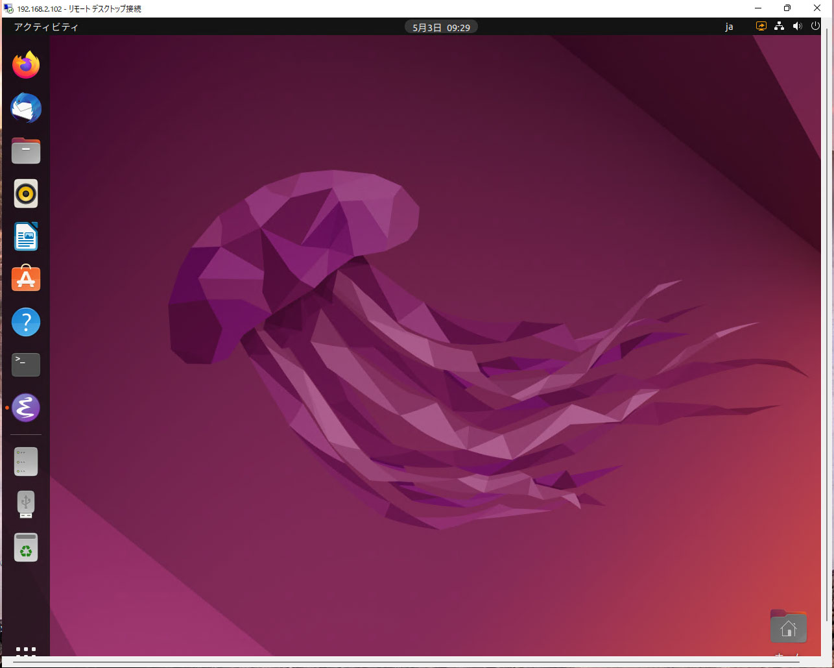
Task: Switch to running Emacs application
Action: pyautogui.click(x=26, y=408)
